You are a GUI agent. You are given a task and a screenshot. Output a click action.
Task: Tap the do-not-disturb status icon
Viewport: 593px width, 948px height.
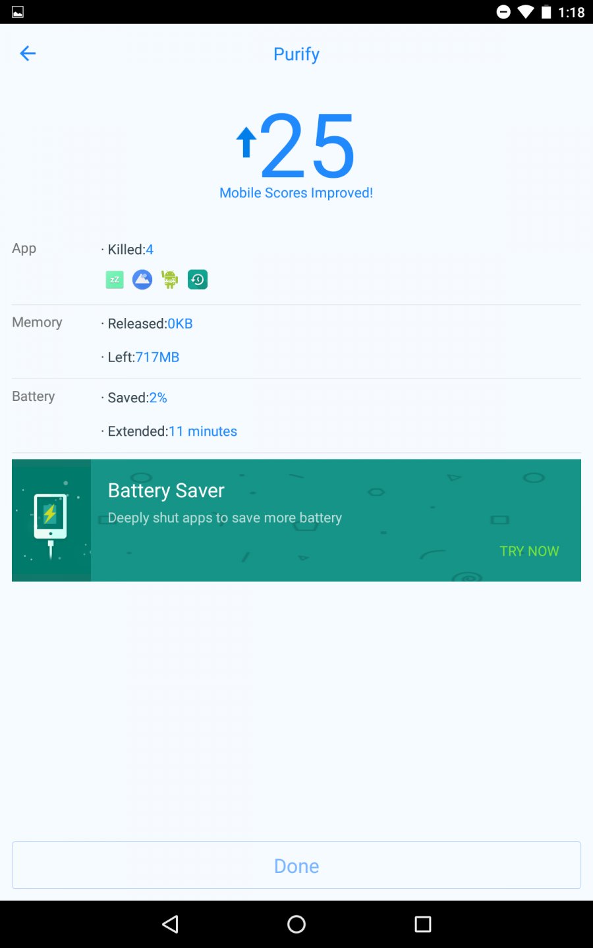click(x=503, y=12)
